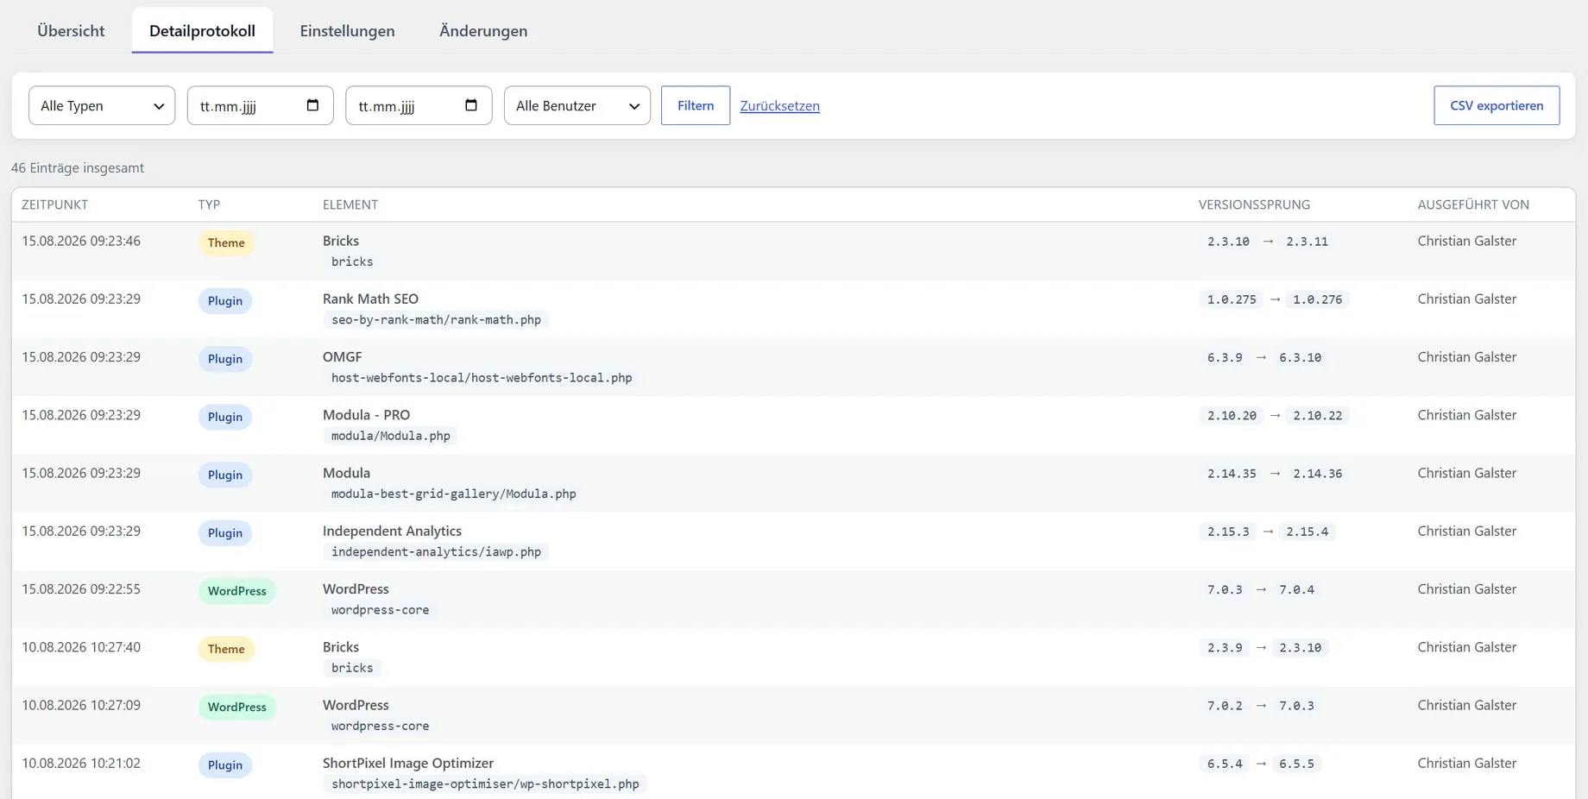Click timestamp 10.08.2026 10:27:40

pyautogui.click(x=81, y=647)
